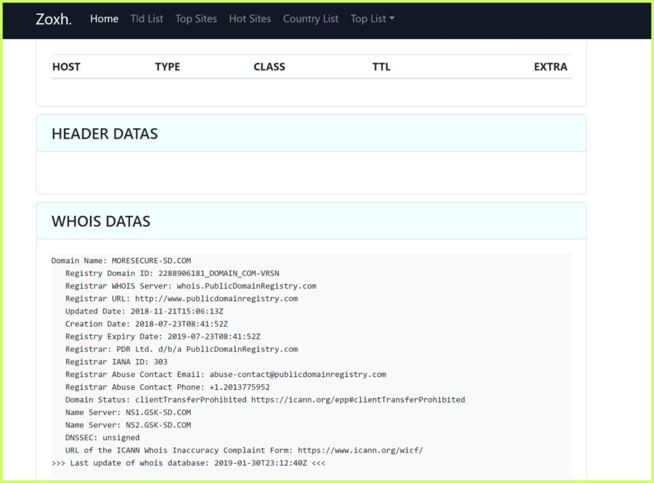Click the Registry Domain ID line
The width and height of the screenshot is (654, 483).
tap(172, 273)
